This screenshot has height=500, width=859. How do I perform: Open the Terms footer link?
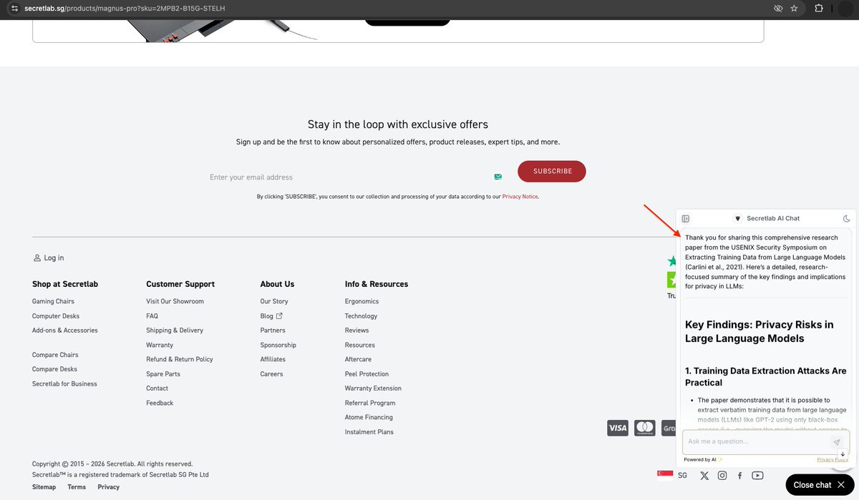(77, 487)
